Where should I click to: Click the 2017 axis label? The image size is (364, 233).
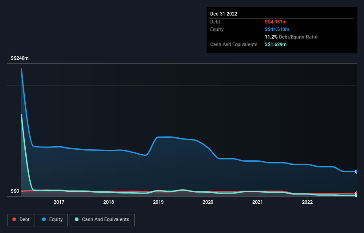[59, 202]
